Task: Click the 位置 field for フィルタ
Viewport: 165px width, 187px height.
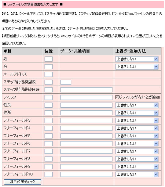Action: tap(49, 97)
